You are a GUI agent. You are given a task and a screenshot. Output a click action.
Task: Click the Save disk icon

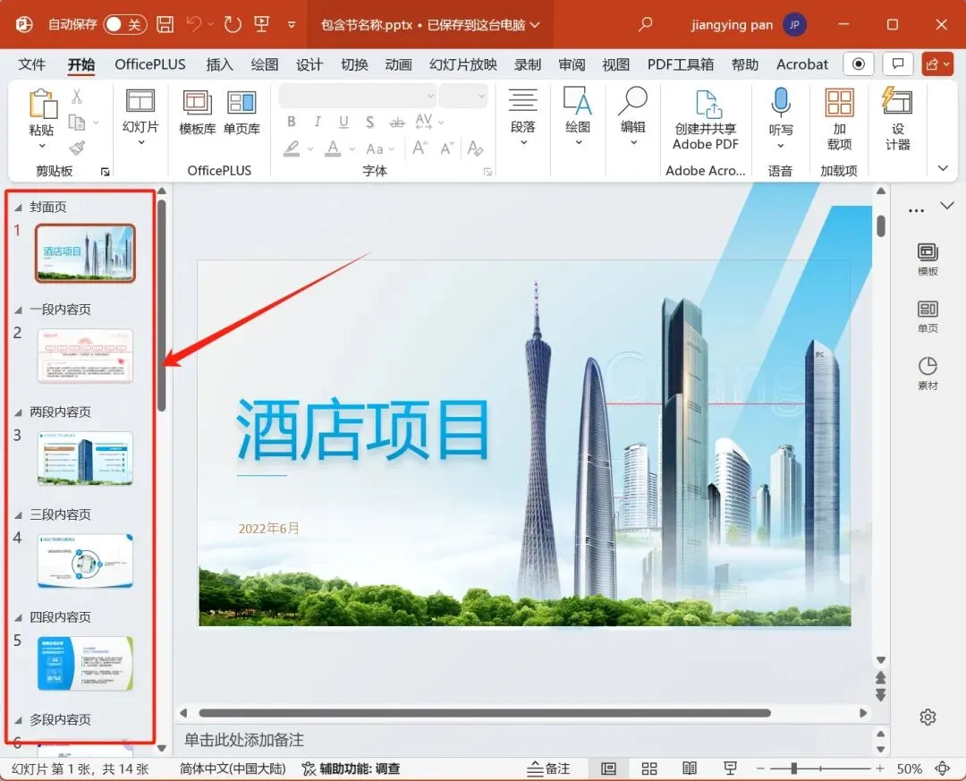(165, 25)
